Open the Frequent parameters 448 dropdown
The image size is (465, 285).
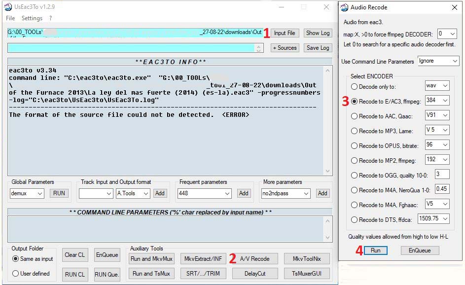204,193
